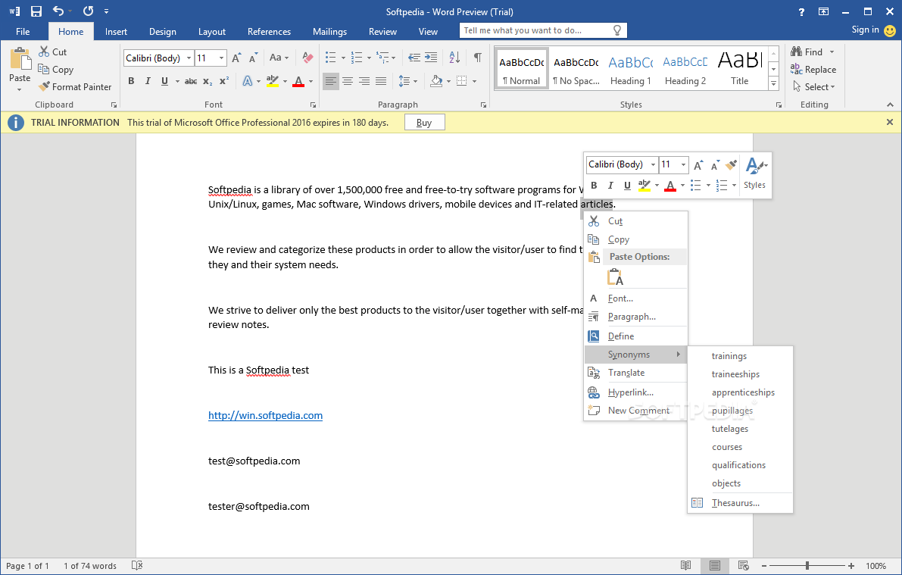
Task: Toggle Center alignment in the ribbon
Action: pos(348,81)
